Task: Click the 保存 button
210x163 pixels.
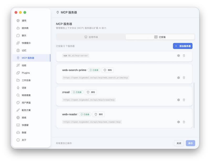Action: tap(190, 143)
